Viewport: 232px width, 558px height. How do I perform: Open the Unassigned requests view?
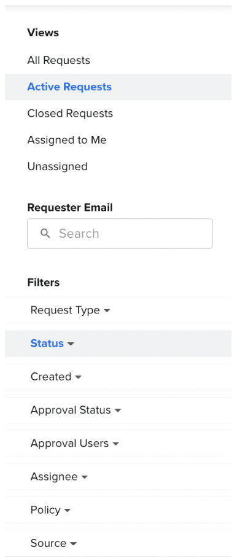click(57, 166)
